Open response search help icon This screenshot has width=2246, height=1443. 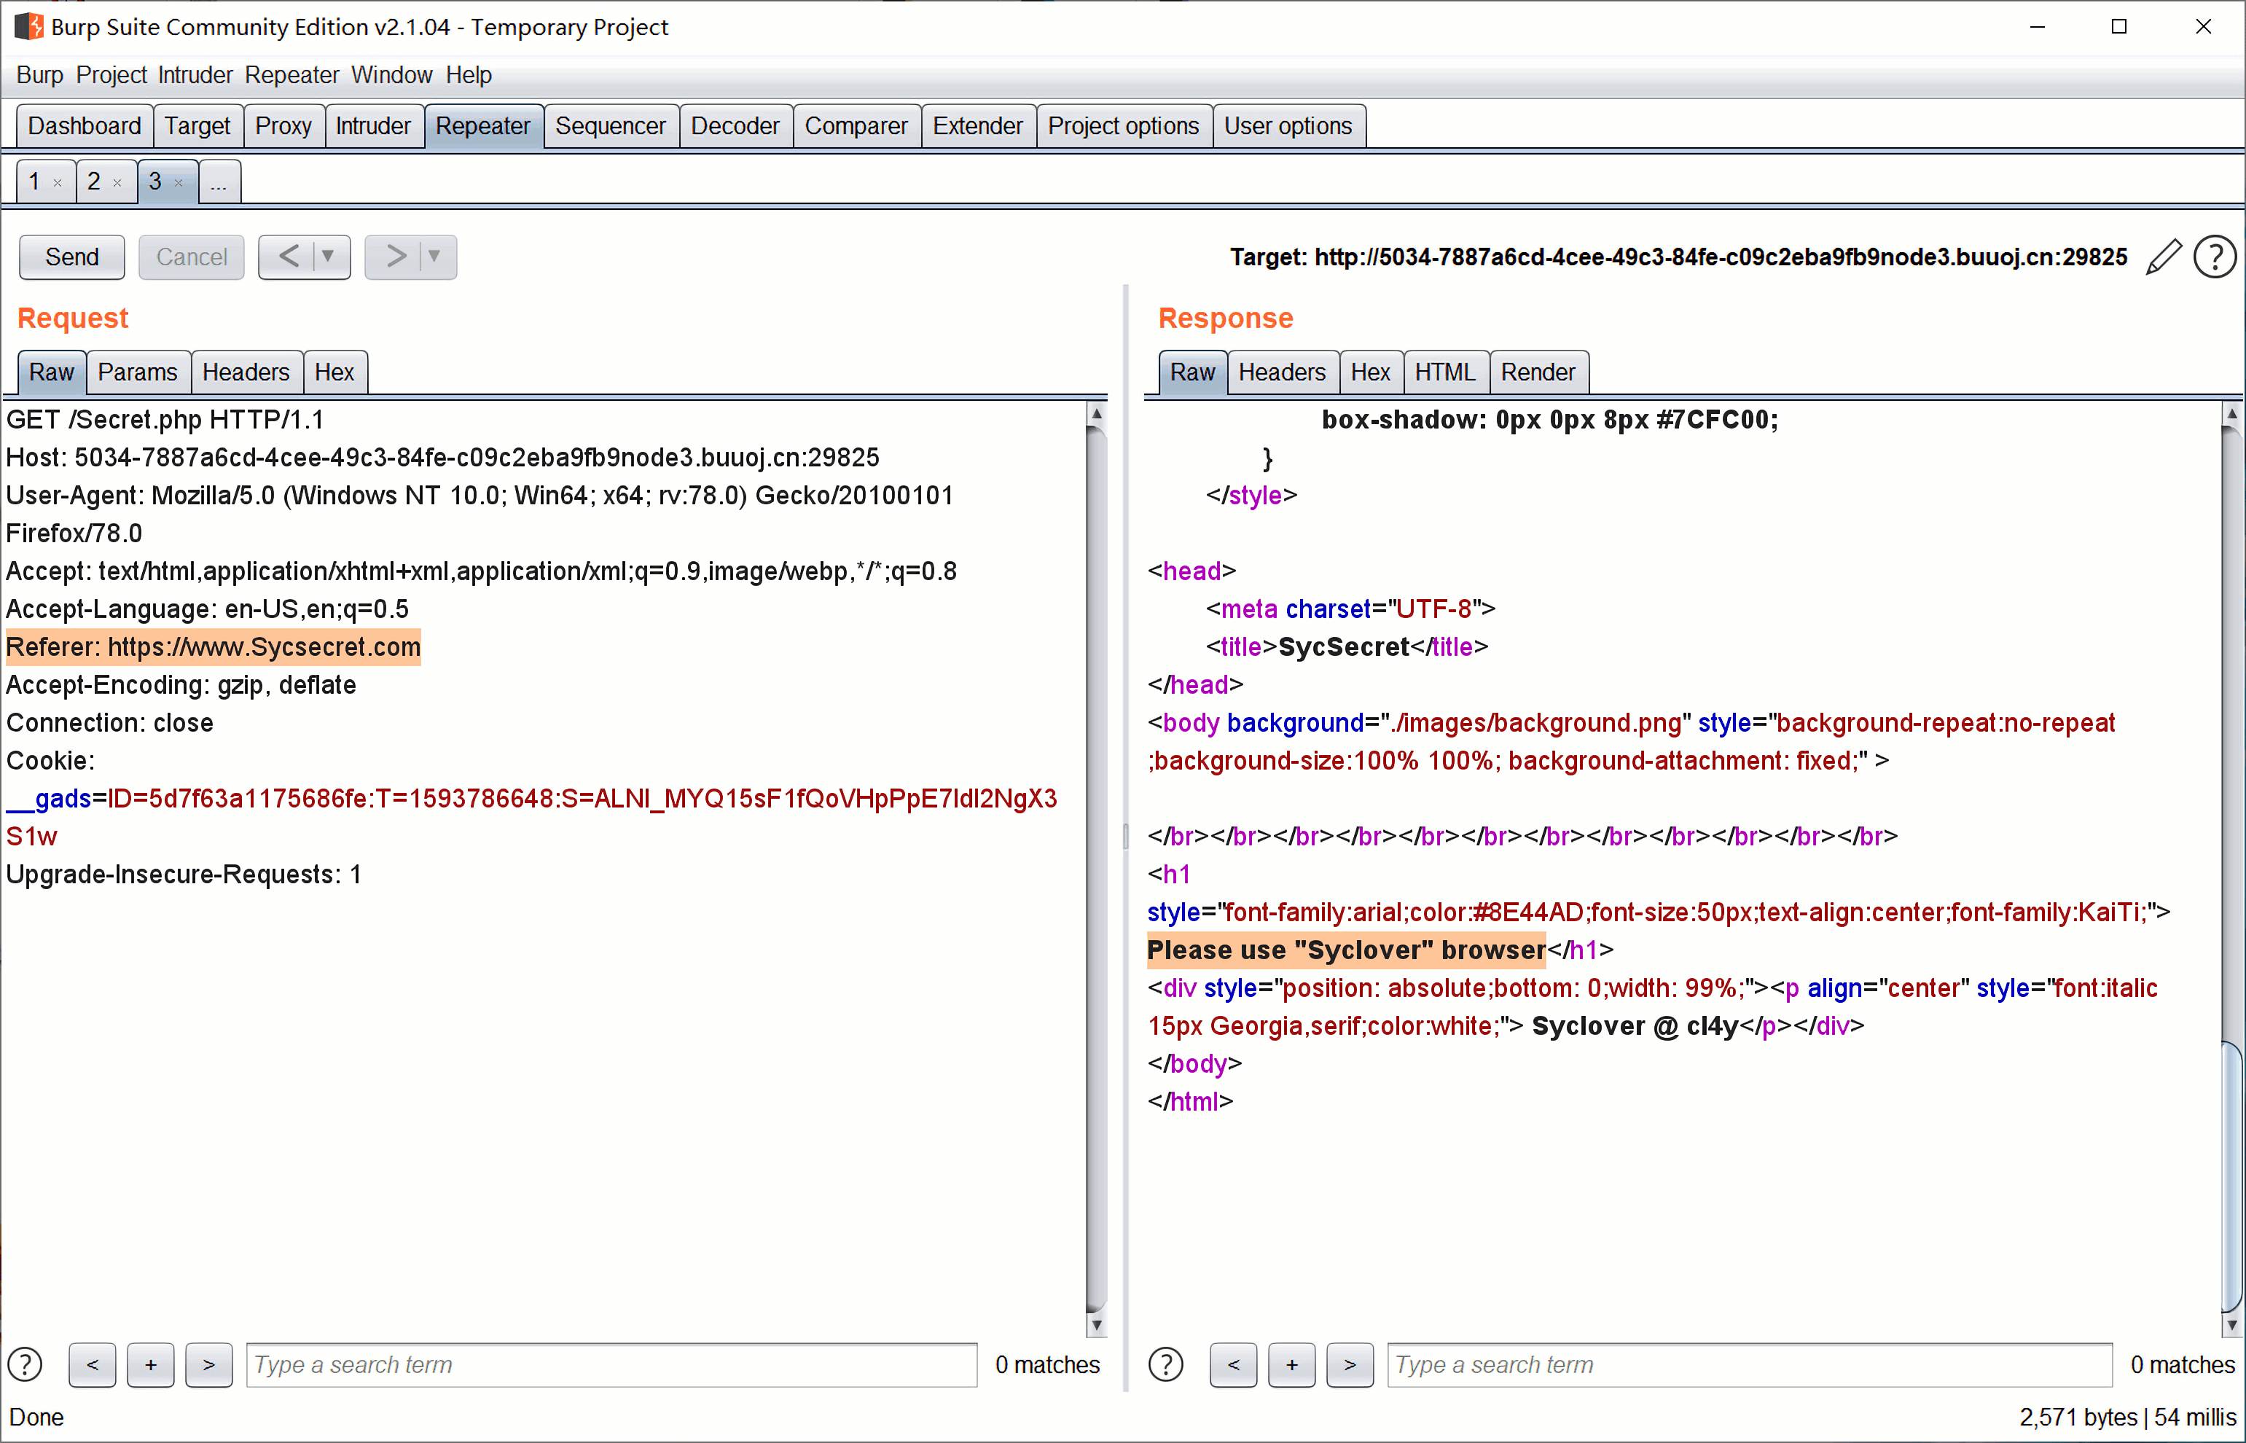pyautogui.click(x=1166, y=1364)
